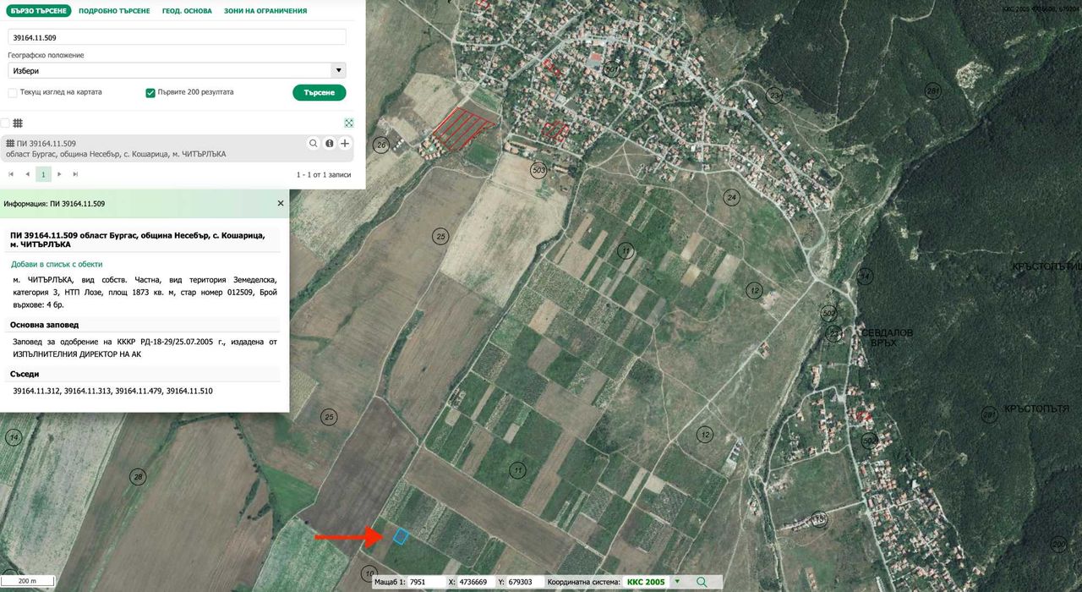Close the Информация parcel info panel

281,204
